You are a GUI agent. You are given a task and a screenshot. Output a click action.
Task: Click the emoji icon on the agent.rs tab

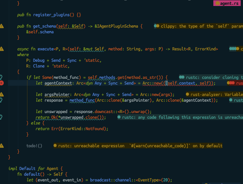(217, 3)
